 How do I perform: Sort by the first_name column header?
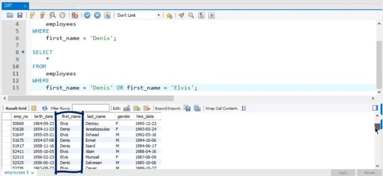71,116
